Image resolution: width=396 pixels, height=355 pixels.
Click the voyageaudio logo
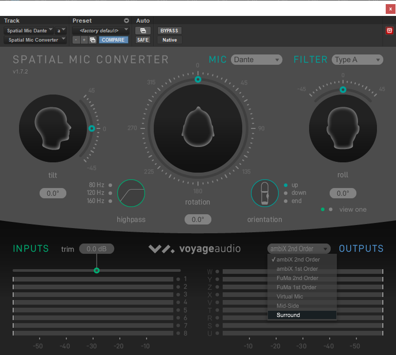194,249
